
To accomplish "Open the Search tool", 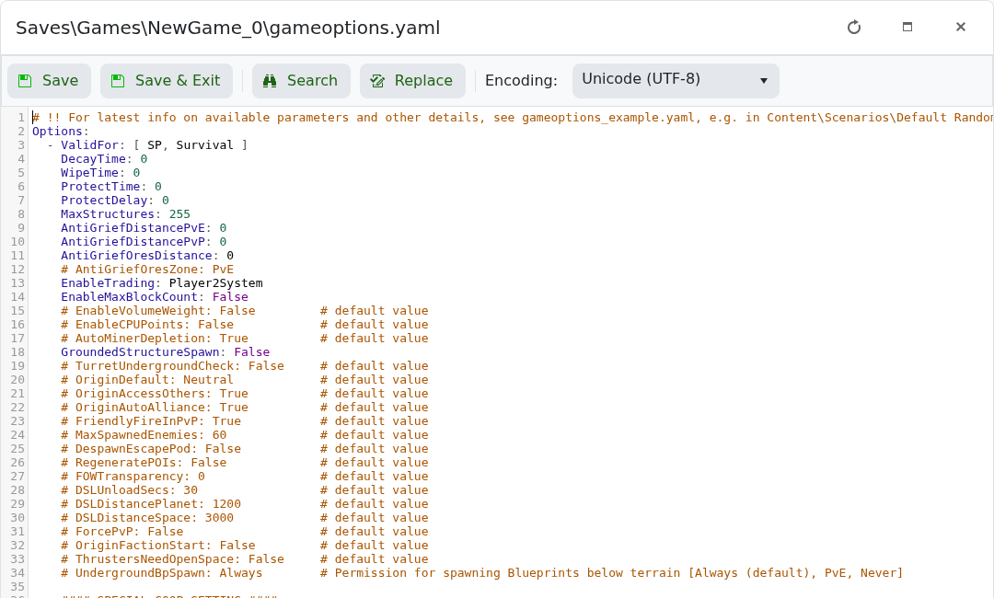I will tap(301, 81).
